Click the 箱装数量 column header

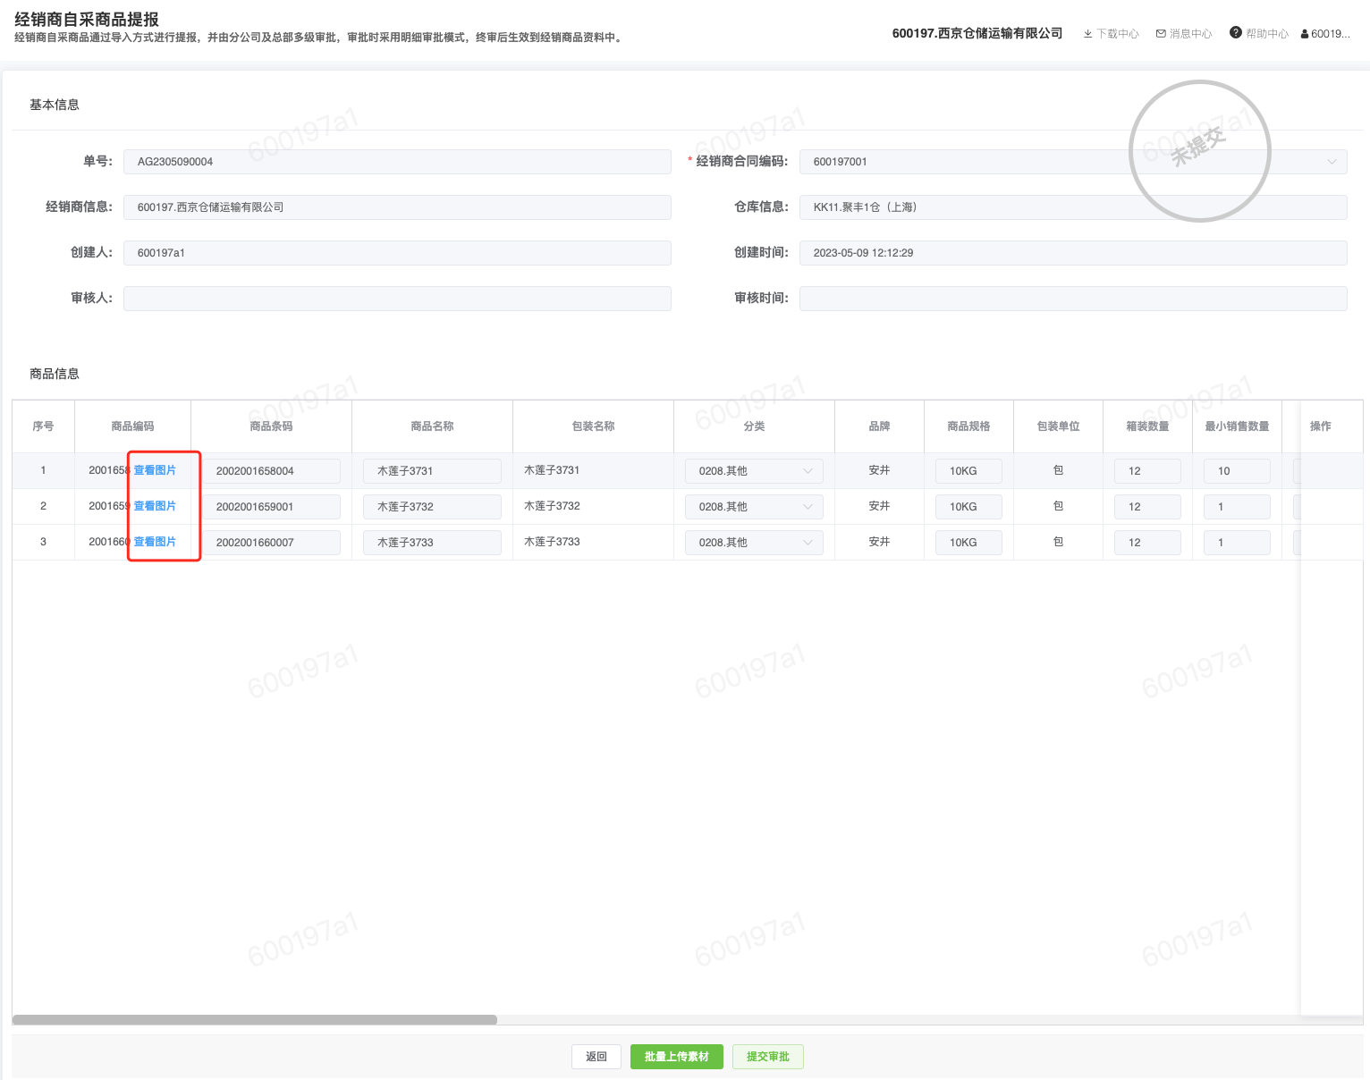[1147, 426]
